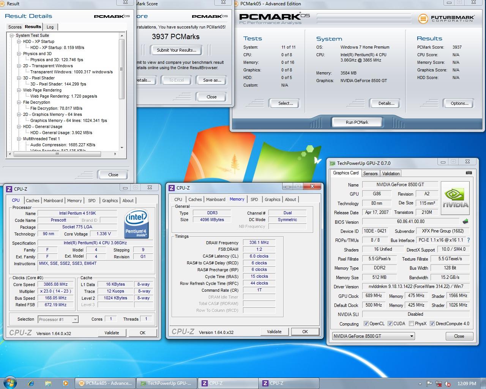Select the TechPowerUp GPU-Z taskbar button

click(x=166, y=383)
